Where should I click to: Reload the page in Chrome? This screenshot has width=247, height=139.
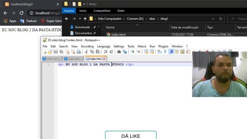pyautogui.click(x=22, y=13)
